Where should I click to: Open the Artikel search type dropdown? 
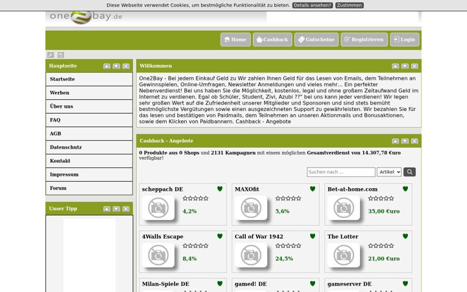[389, 172]
